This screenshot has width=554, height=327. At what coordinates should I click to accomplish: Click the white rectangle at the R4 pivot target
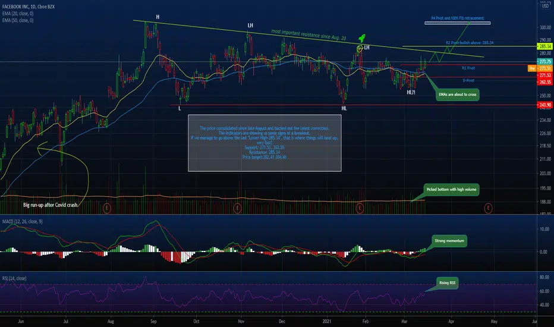(x=458, y=23)
